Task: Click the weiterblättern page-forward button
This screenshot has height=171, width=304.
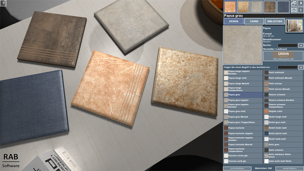Action: pos(290,168)
